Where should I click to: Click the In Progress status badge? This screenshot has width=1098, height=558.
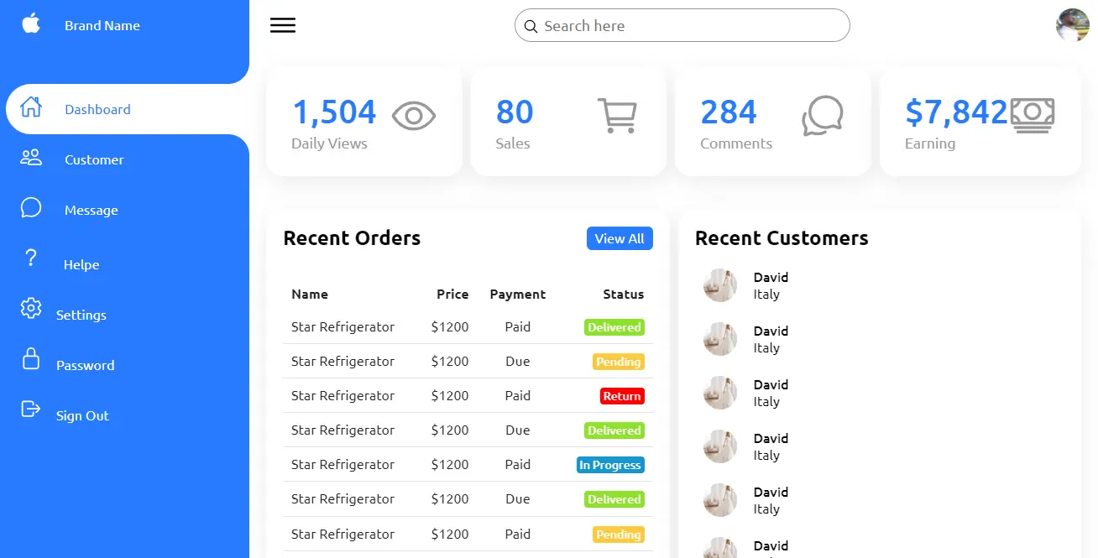point(610,465)
